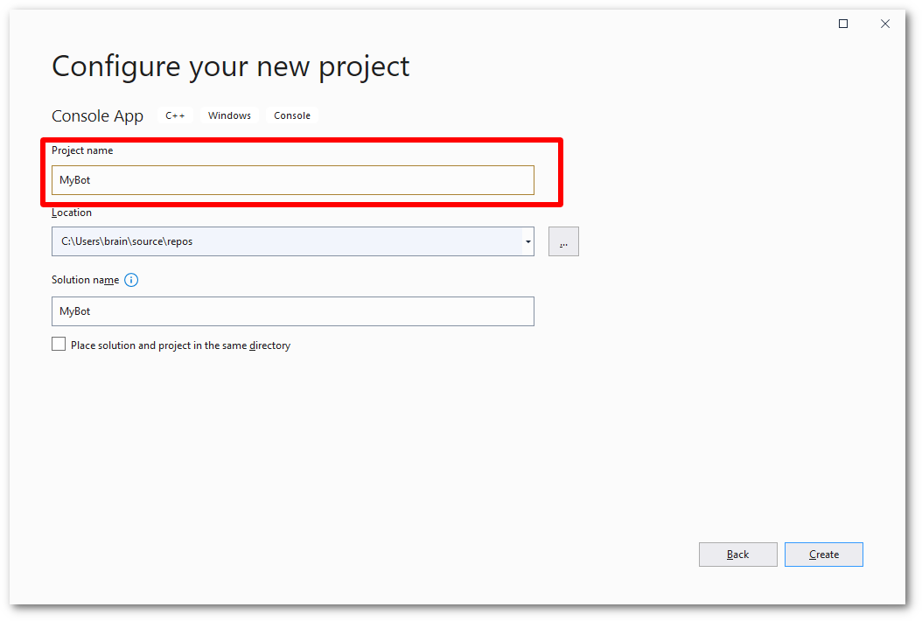The width and height of the screenshot is (922, 621).
Task: Tick the same directory checkbox square
Action: tap(59, 345)
